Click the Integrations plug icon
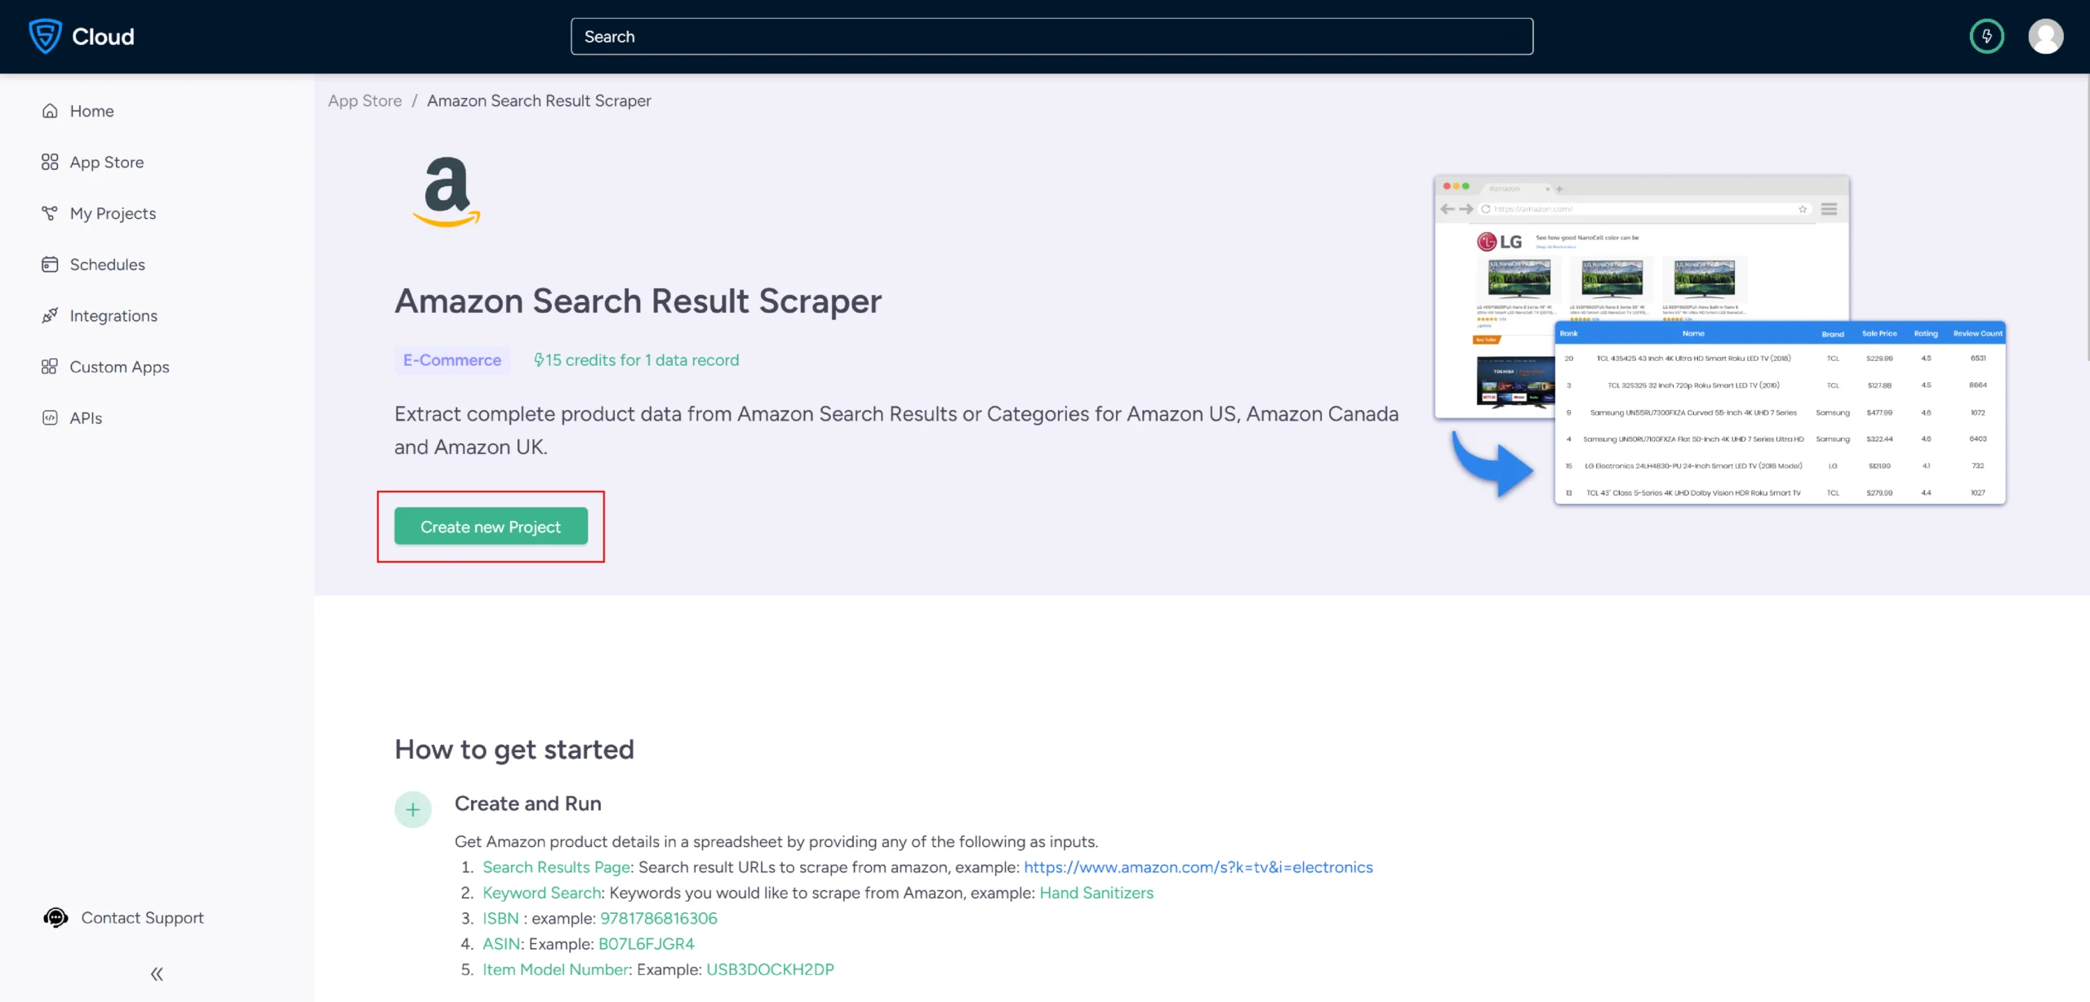The image size is (2090, 1002). (x=50, y=315)
